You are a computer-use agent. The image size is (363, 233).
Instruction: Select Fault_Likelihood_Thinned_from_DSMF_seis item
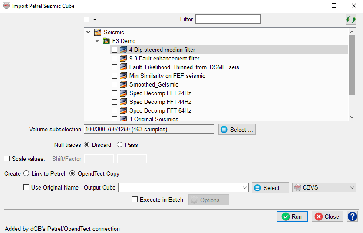click(x=184, y=67)
